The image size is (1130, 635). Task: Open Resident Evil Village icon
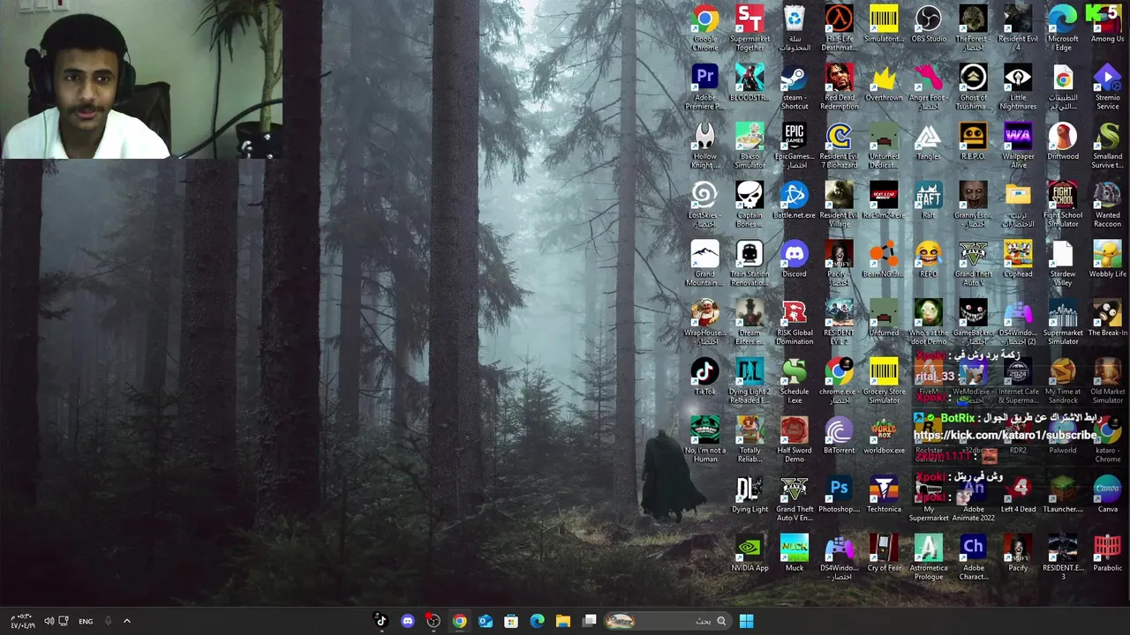[x=839, y=204]
